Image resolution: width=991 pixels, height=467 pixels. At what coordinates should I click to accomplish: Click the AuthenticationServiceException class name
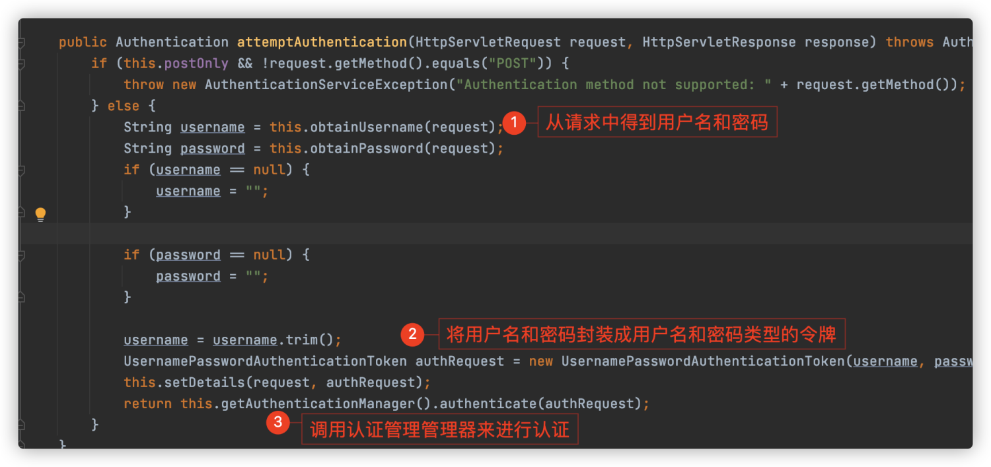click(324, 85)
